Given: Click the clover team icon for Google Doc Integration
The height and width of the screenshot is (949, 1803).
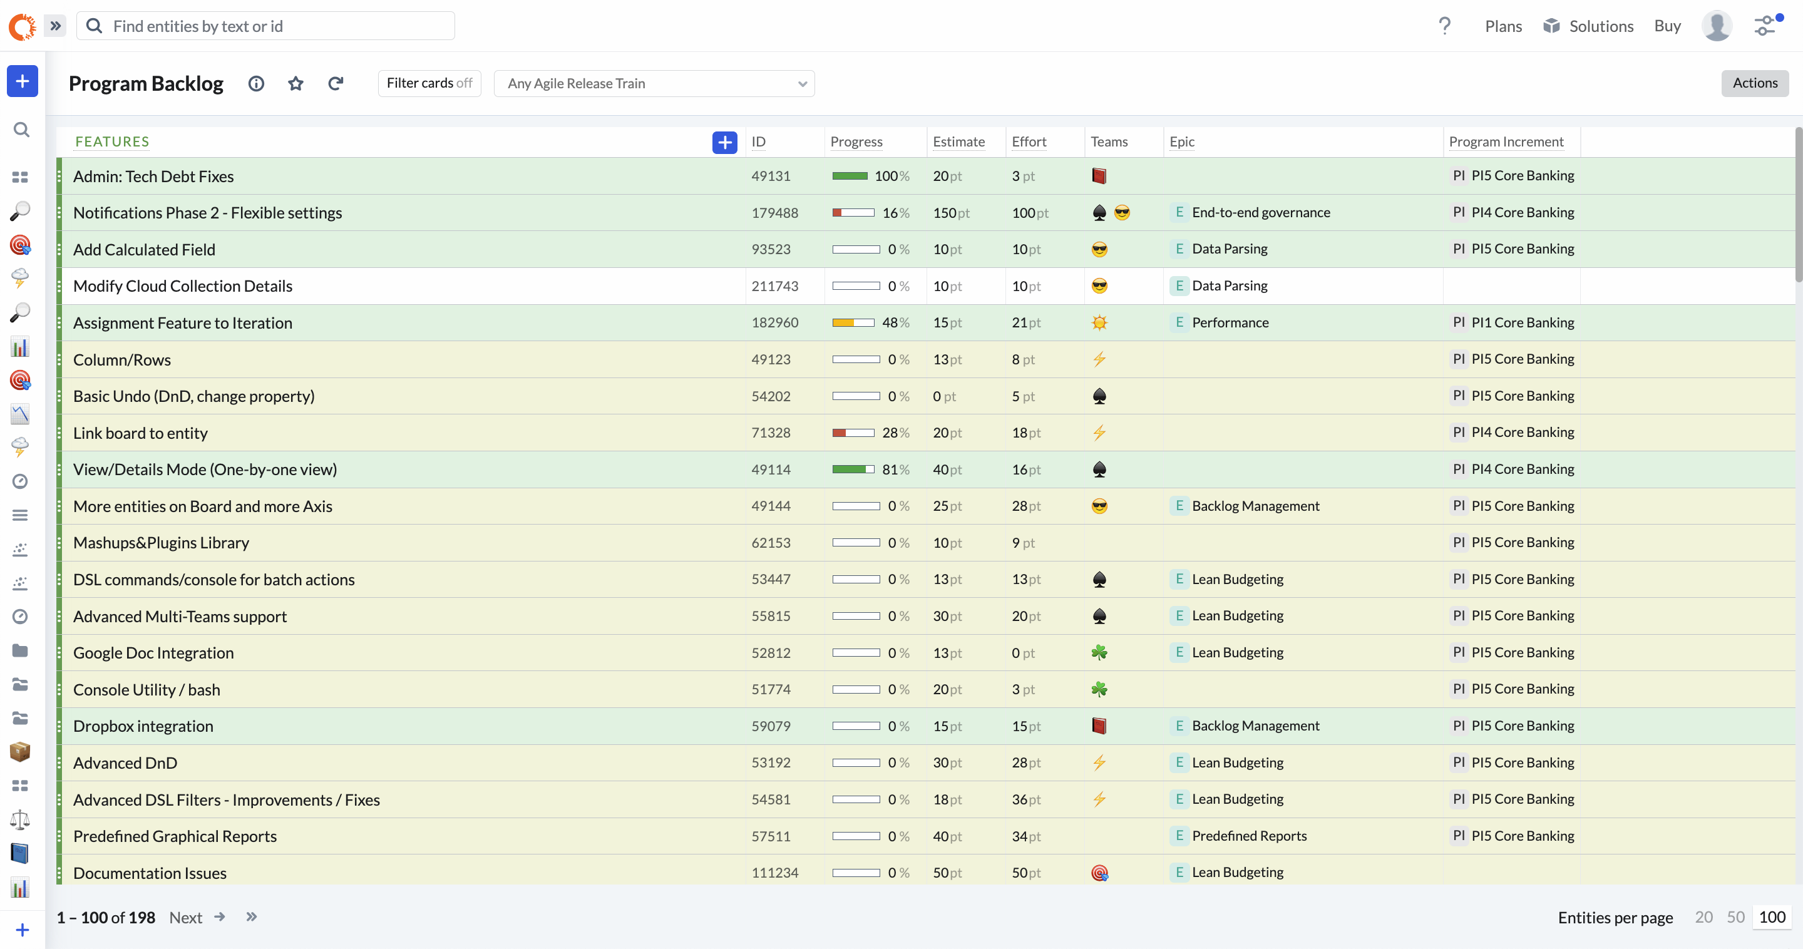Looking at the screenshot, I should pos(1099,653).
